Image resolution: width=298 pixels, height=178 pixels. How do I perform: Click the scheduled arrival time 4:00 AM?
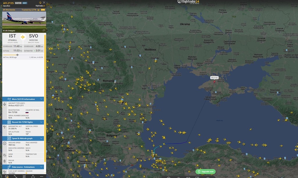(x=39, y=46)
